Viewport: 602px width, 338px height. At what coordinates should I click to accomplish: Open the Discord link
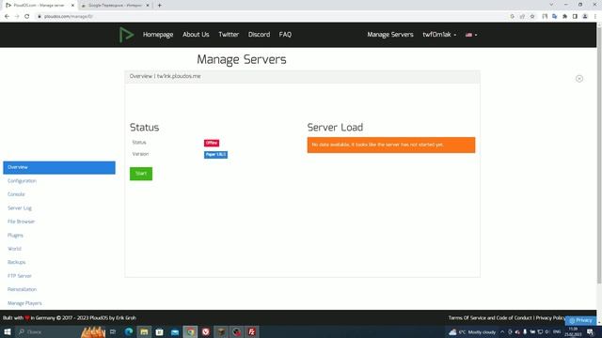[259, 35]
